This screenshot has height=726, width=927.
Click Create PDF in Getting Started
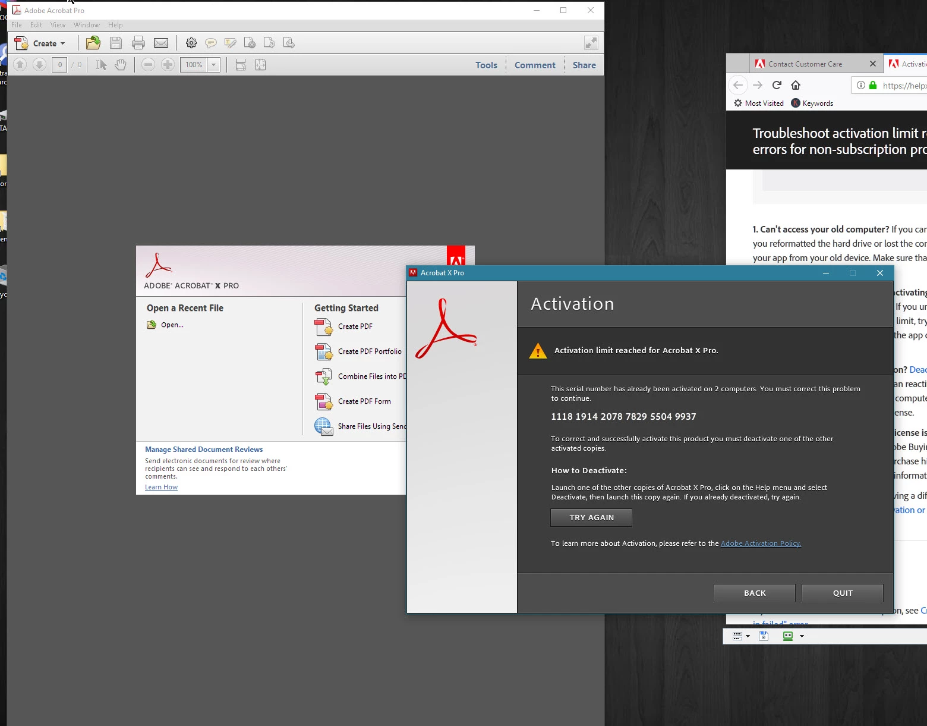click(344, 326)
